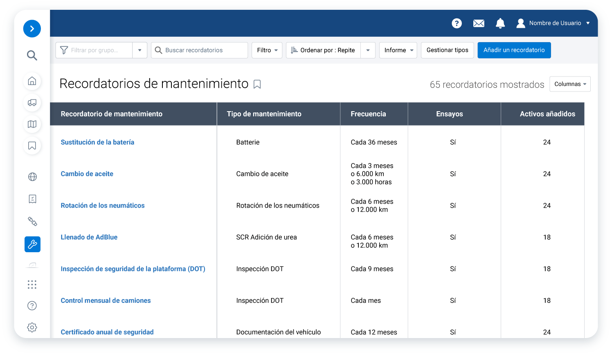Select the home dashboard icon
The width and height of the screenshot is (612, 354).
click(x=32, y=81)
